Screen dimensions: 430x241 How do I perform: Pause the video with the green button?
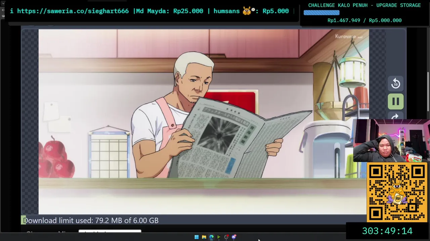(x=395, y=102)
